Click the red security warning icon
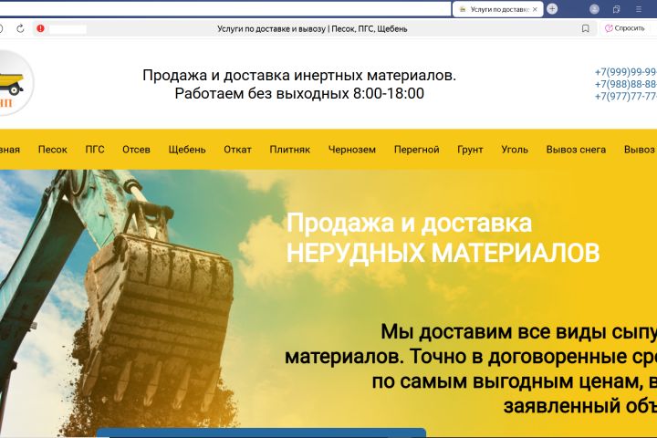657x438 pixels. click(x=40, y=28)
